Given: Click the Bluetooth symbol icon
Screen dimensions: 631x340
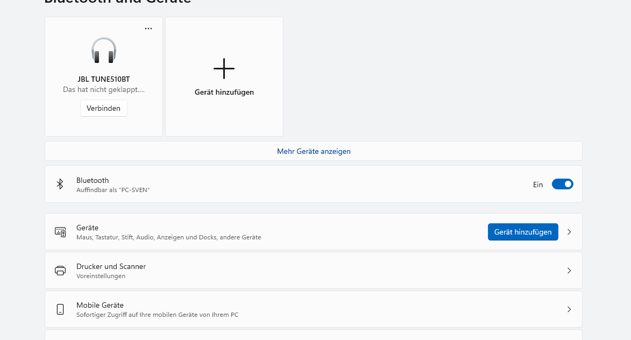Looking at the screenshot, I should pyautogui.click(x=60, y=184).
